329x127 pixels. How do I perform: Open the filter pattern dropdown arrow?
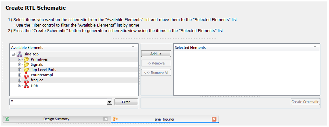[x=109, y=102]
